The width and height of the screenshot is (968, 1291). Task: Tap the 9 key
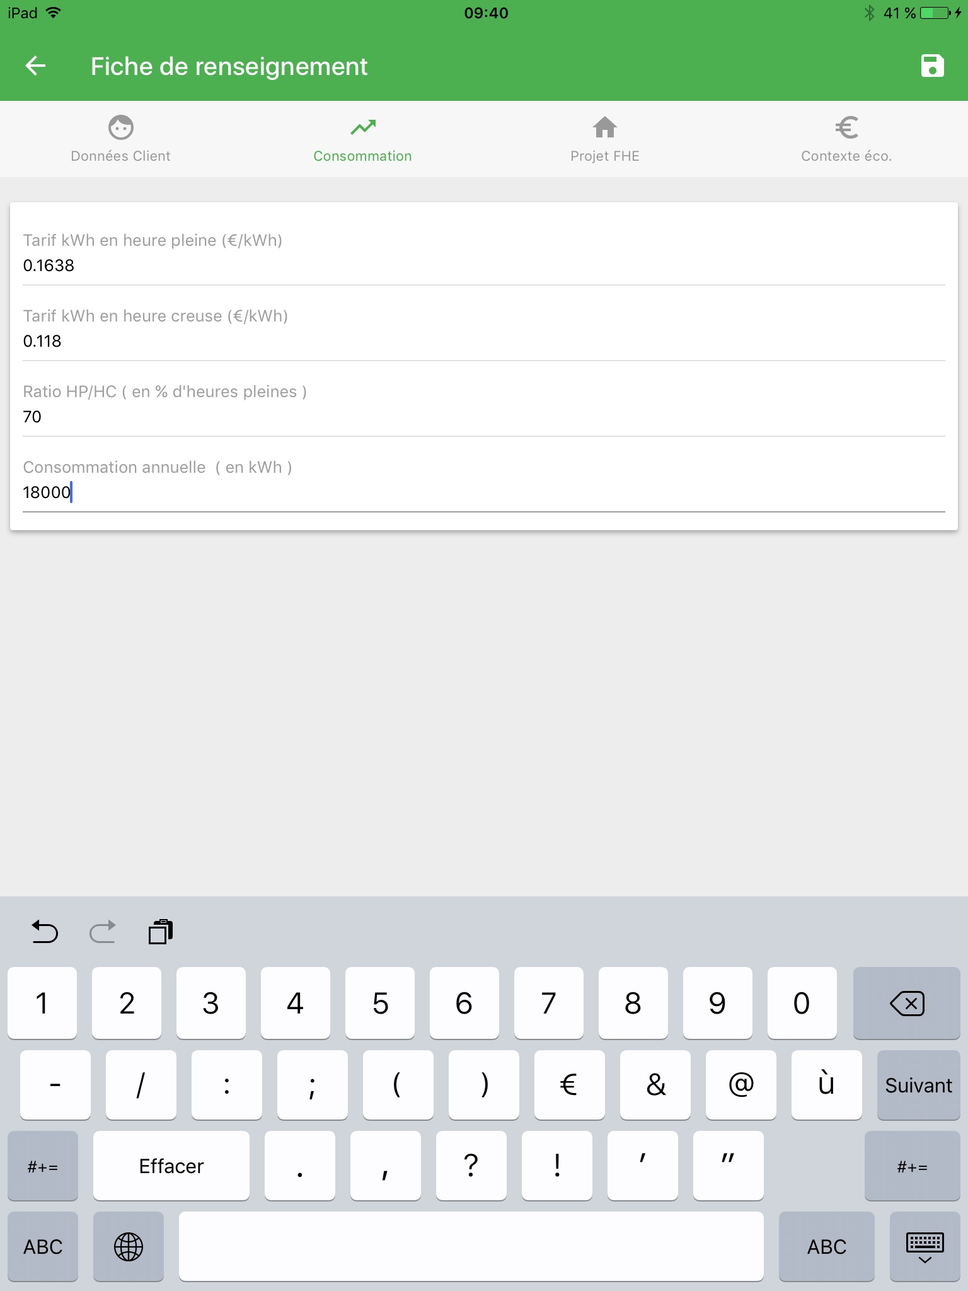pos(718,1003)
